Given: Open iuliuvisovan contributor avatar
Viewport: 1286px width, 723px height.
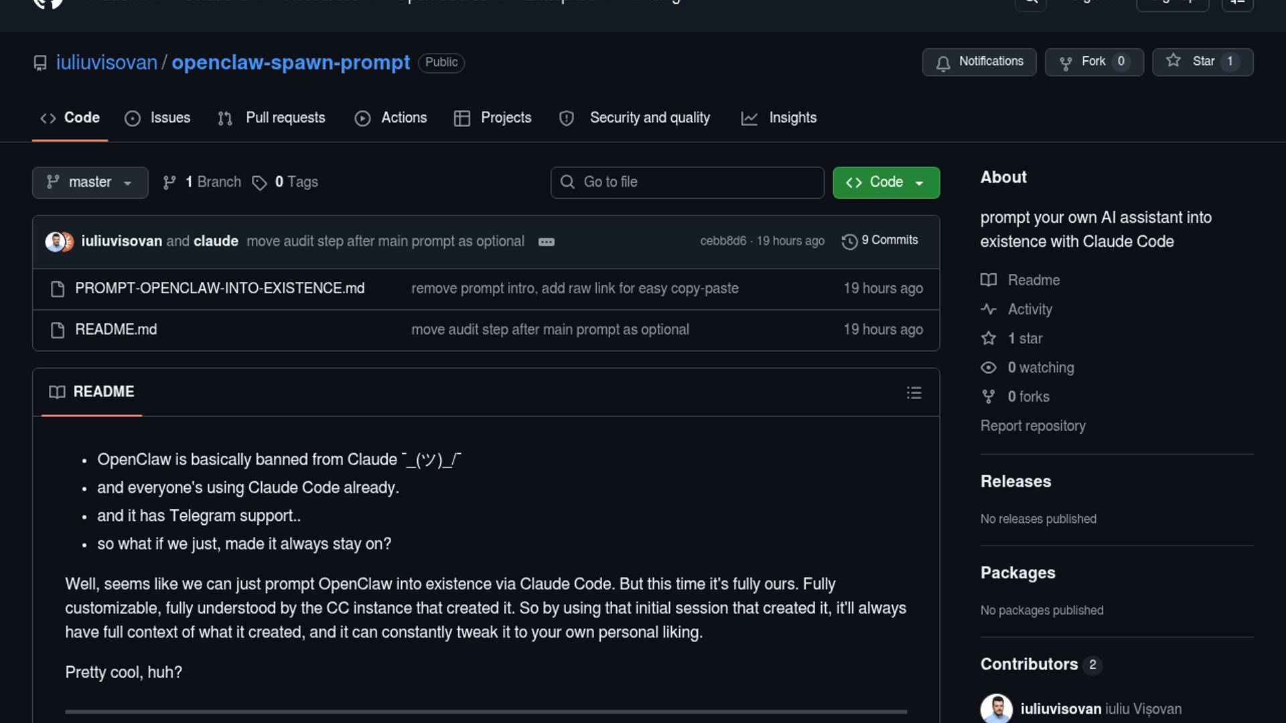Looking at the screenshot, I should pyautogui.click(x=996, y=708).
